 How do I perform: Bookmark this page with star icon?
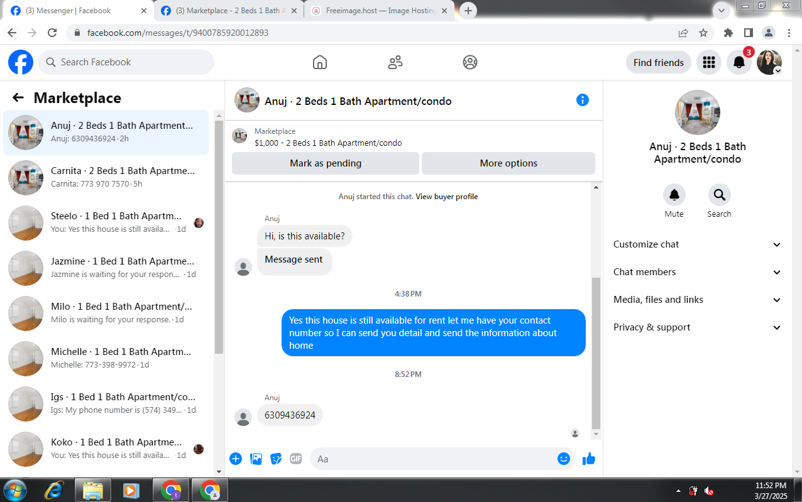coord(703,33)
